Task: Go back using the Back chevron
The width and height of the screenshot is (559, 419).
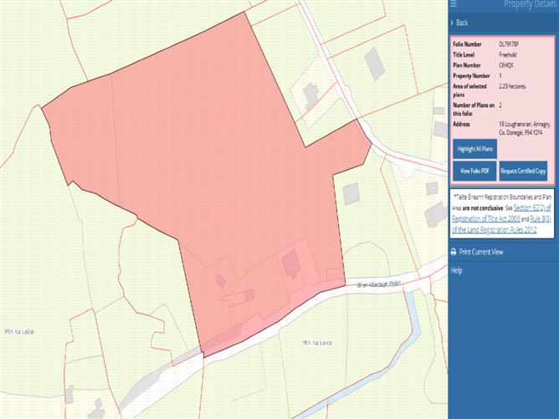Action: (x=454, y=23)
